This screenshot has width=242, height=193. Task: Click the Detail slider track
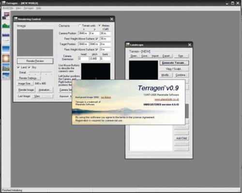tap(41, 73)
